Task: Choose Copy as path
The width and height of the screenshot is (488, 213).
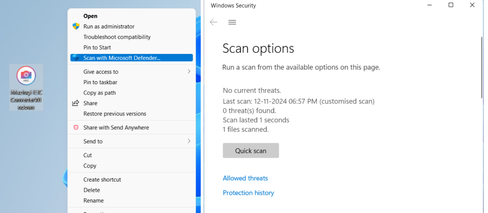Action: 100,93
